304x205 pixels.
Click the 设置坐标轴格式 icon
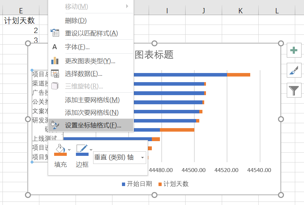[54, 125]
